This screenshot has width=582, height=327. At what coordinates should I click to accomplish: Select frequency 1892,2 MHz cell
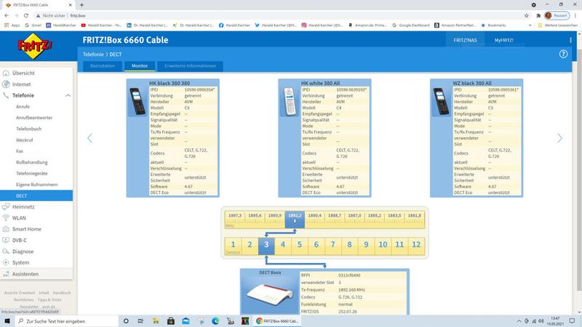(x=295, y=219)
